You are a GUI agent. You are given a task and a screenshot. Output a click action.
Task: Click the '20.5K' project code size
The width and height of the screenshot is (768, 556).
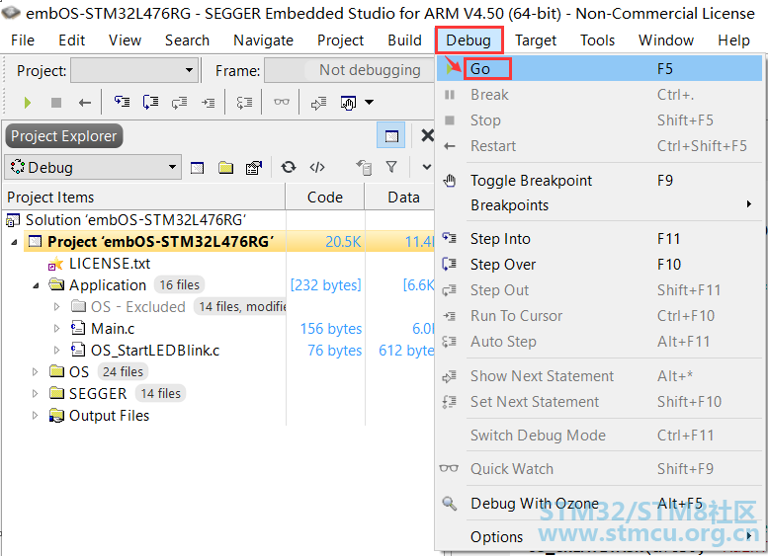tap(343, 242)
